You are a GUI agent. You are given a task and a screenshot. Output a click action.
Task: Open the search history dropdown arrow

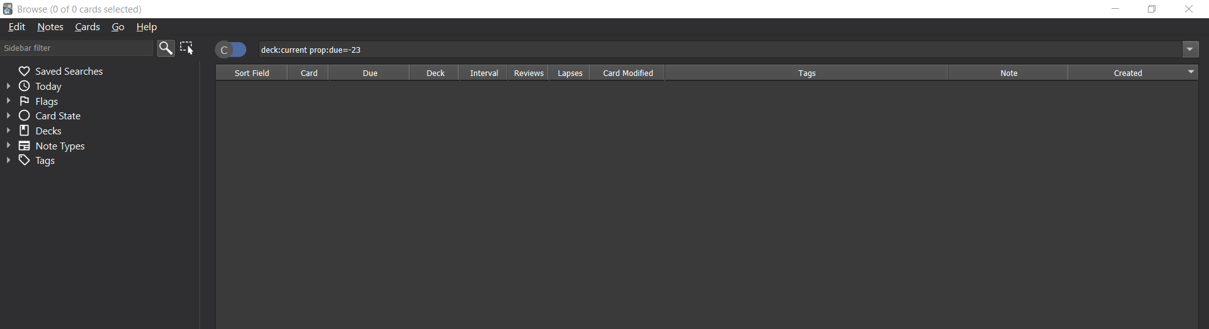pyautogui.click(x=1190, y=50)
